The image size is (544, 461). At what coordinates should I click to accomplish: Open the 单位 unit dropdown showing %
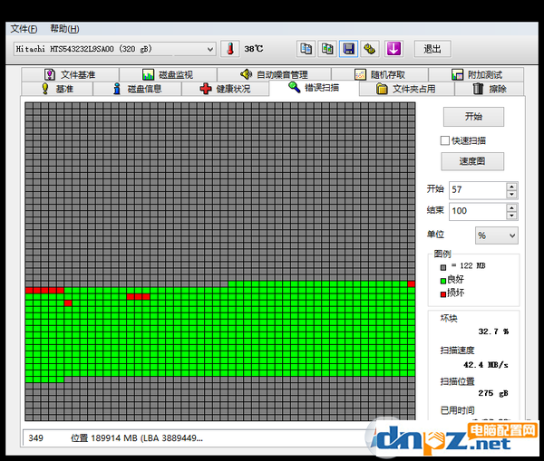(497, 235)
